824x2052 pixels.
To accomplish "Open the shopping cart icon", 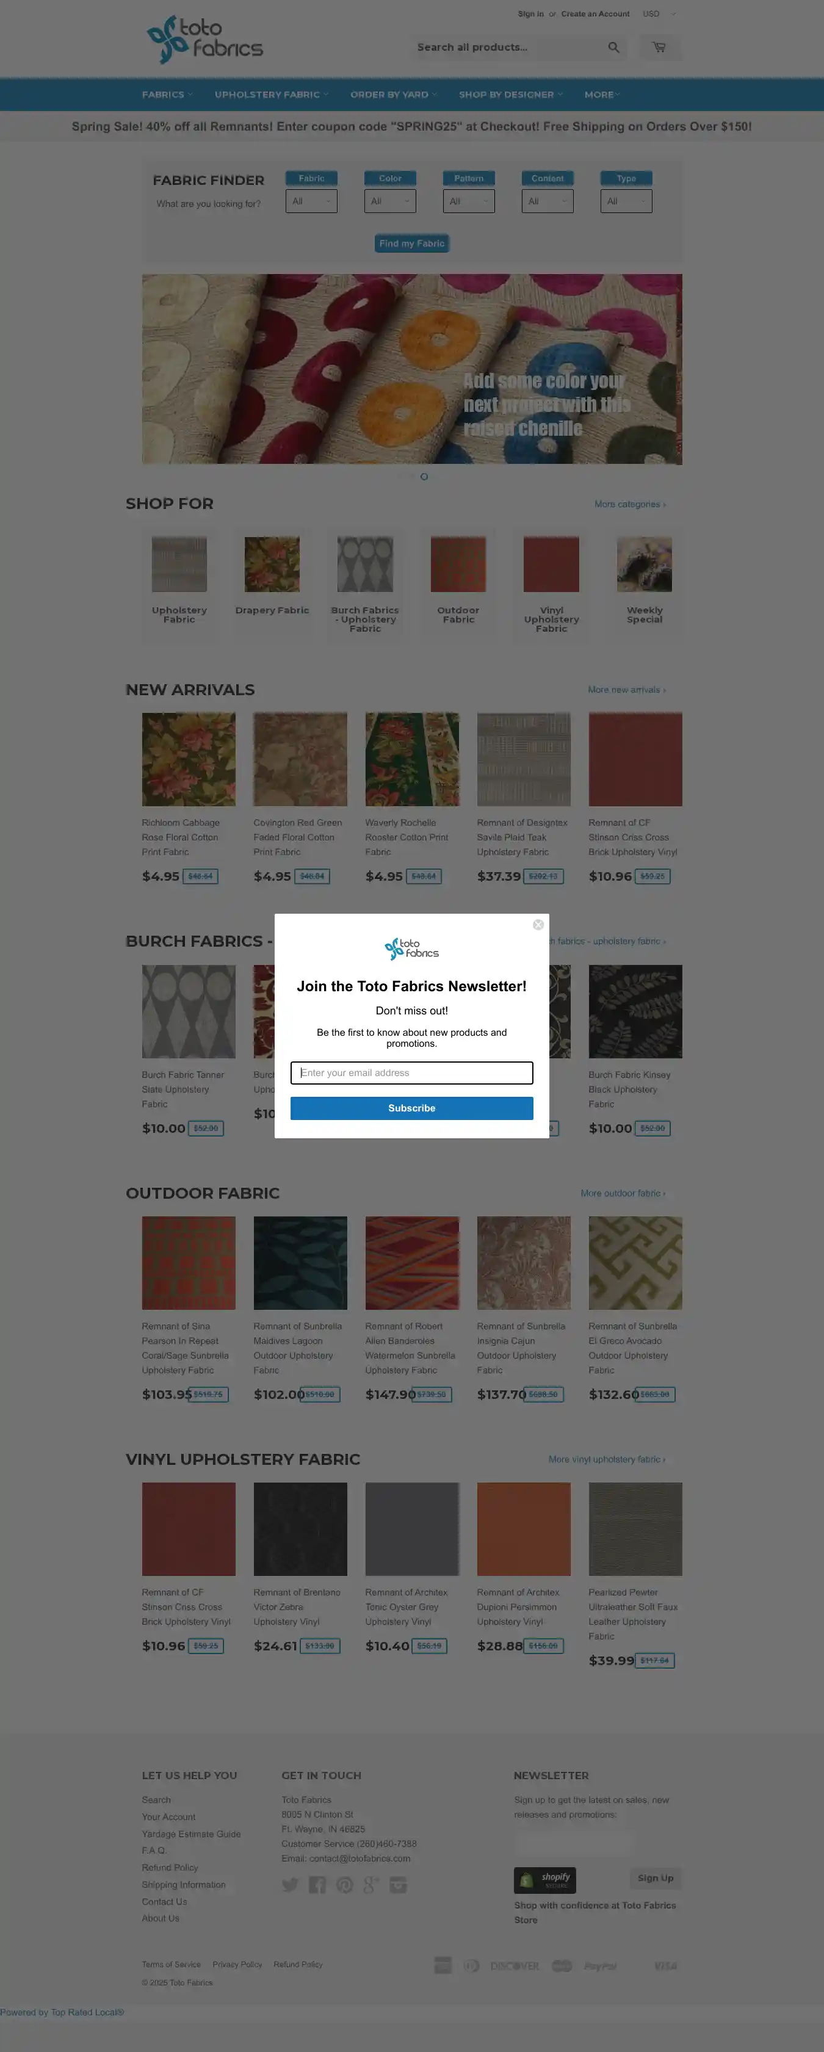I will [x=659, y=48].
